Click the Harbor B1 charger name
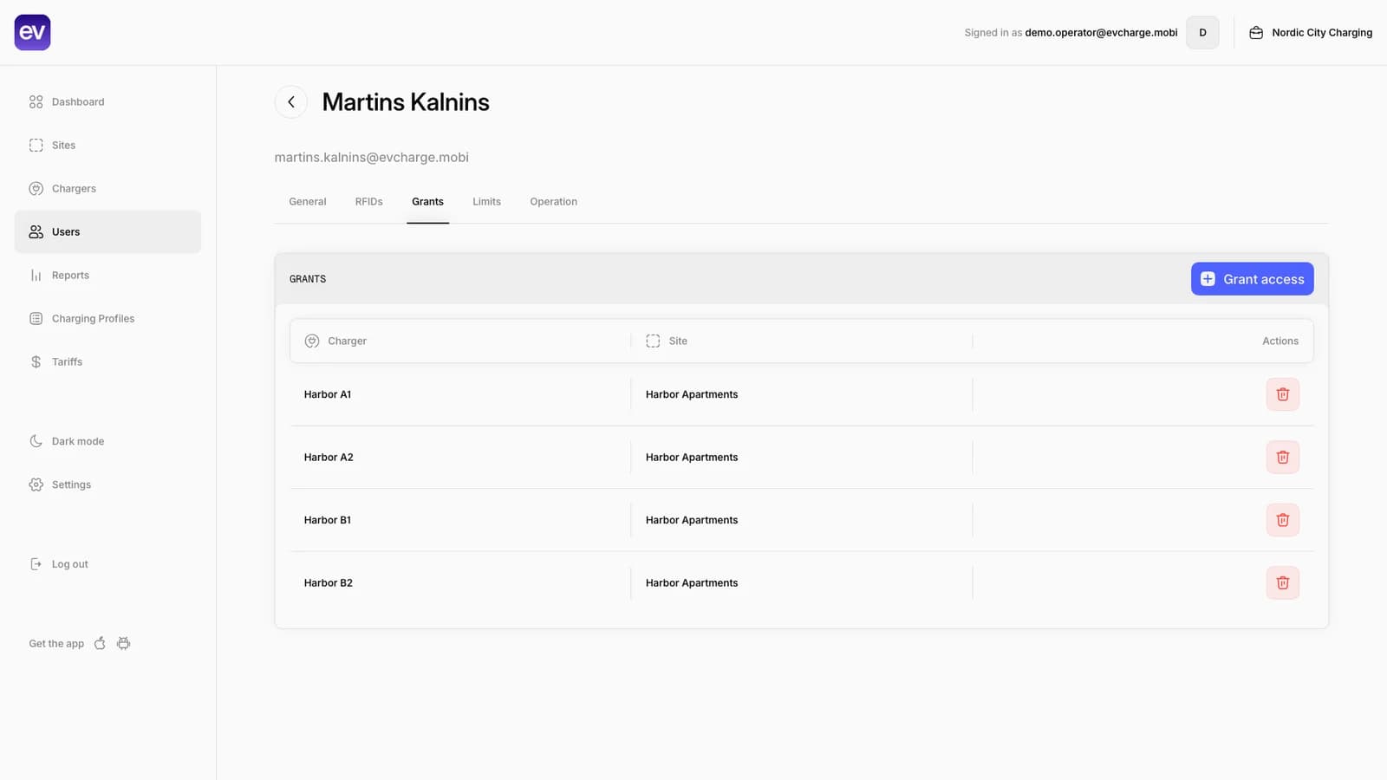The height and width of the screenshot is (780, 1387). (x=328, y=520)
